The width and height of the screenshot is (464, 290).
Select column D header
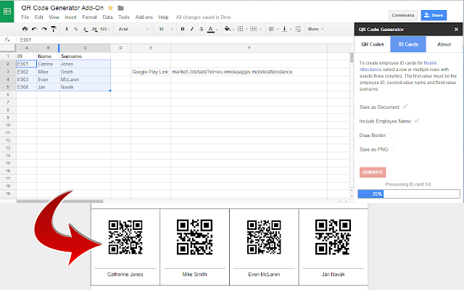(121, 48)
